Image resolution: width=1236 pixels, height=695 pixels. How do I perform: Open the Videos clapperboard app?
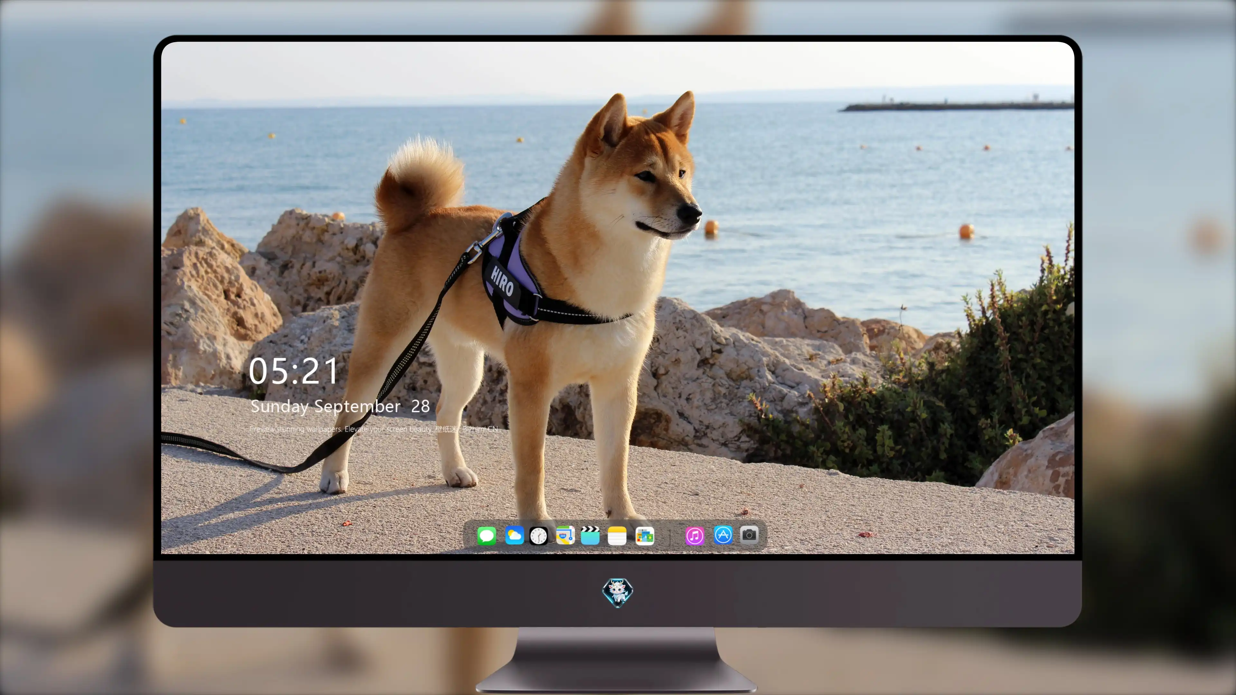pos(590,535)
